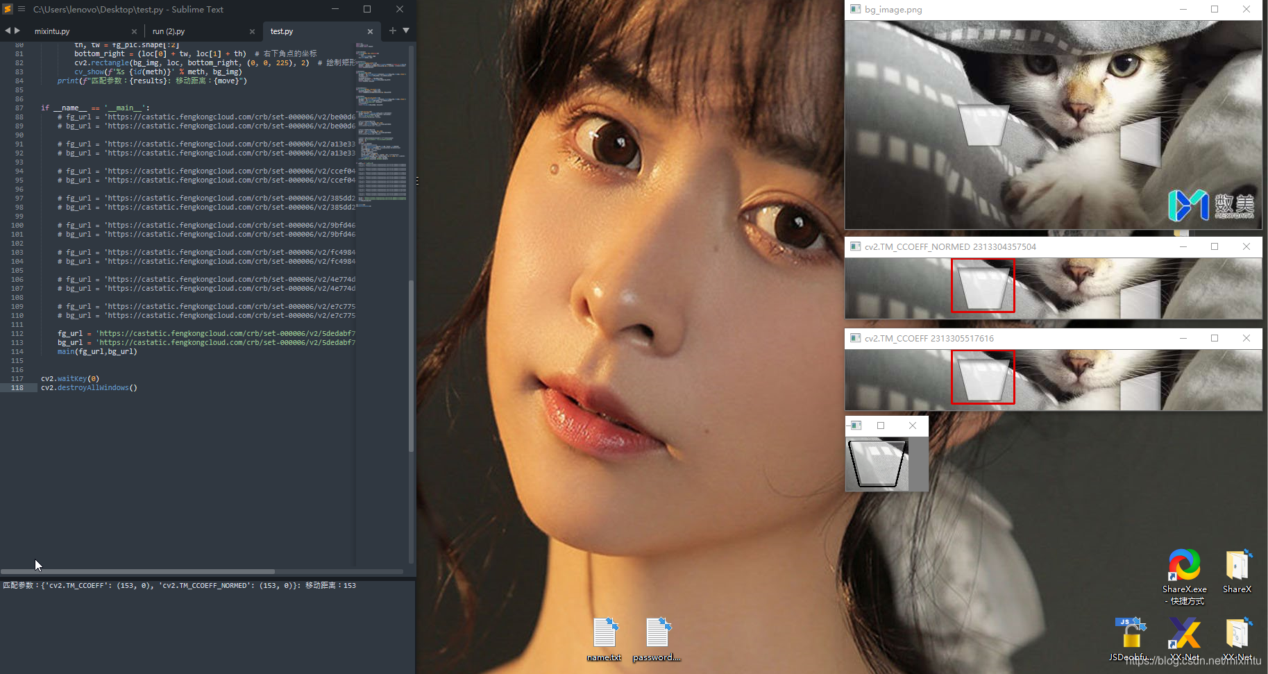Viewport: 1268px width, 674px height.
Task: Click the image in cv2.TM_CCOEFF 2313305517616 window
Action: [x=1054, y=380]
